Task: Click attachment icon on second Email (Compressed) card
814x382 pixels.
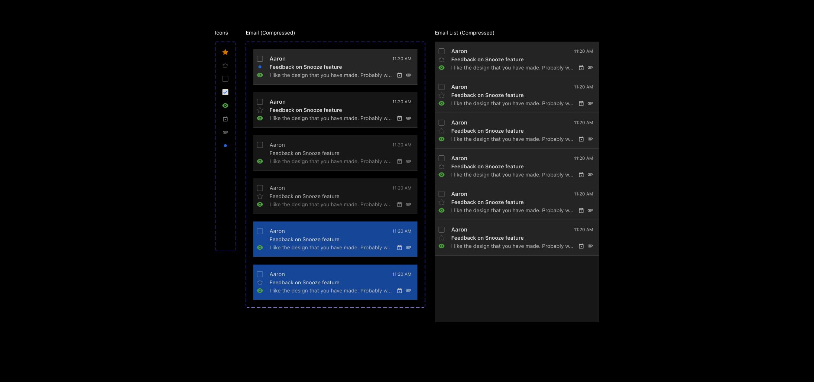Action: tap(408, 118)
